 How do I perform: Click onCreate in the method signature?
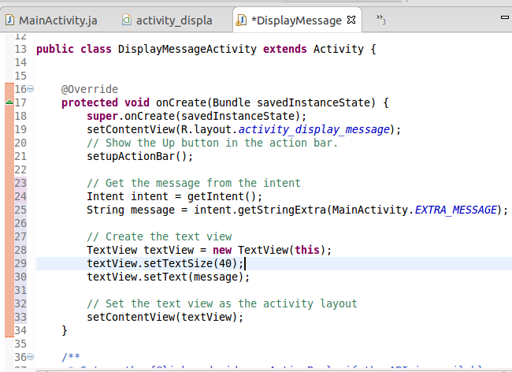point(181,102)
